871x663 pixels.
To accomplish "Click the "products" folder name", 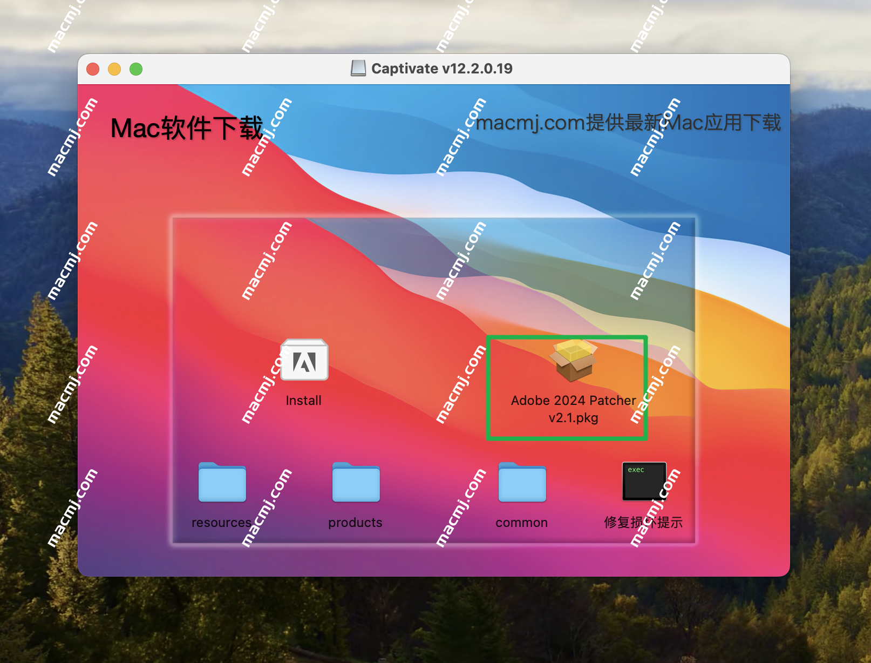I will pos(355,523).
